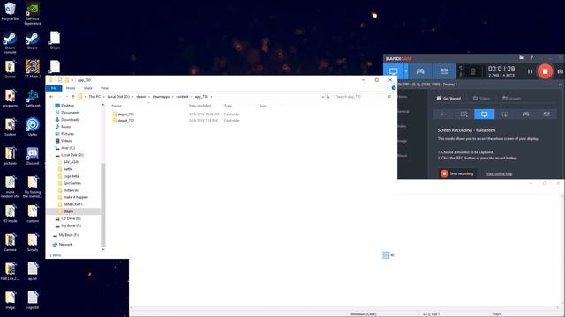Click steamapps in the address breadcrumb
This screenshot has width=565, height=317.
161,97
